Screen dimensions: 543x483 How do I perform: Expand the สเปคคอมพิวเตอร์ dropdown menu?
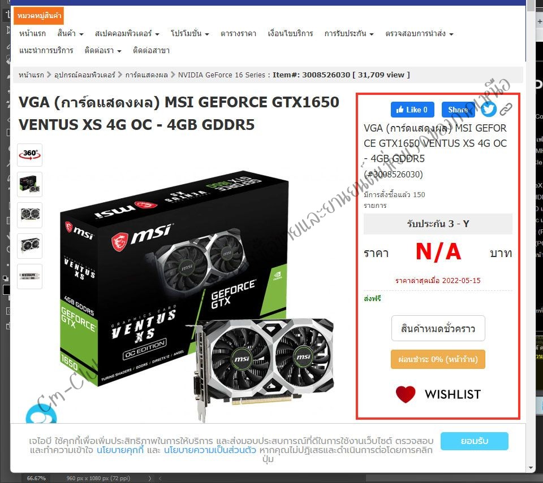pyautogui.click(x=127, y=33)
